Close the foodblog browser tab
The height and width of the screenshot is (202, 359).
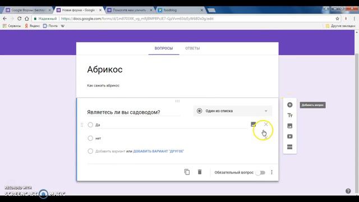coord(202,10)
